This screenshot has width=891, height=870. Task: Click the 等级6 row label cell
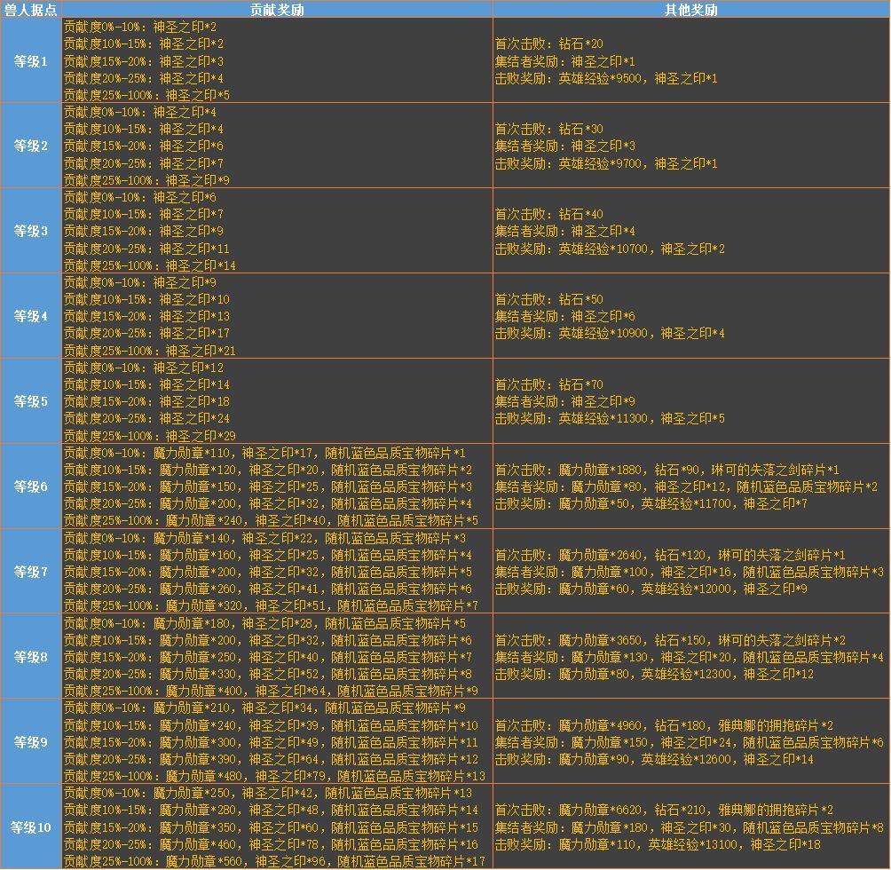(x=31, y=486)
